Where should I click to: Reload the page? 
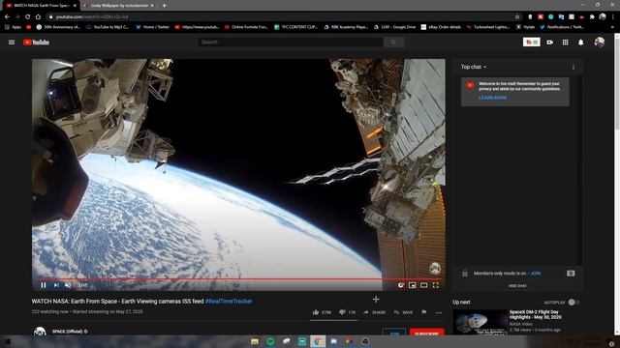(28, 17)
